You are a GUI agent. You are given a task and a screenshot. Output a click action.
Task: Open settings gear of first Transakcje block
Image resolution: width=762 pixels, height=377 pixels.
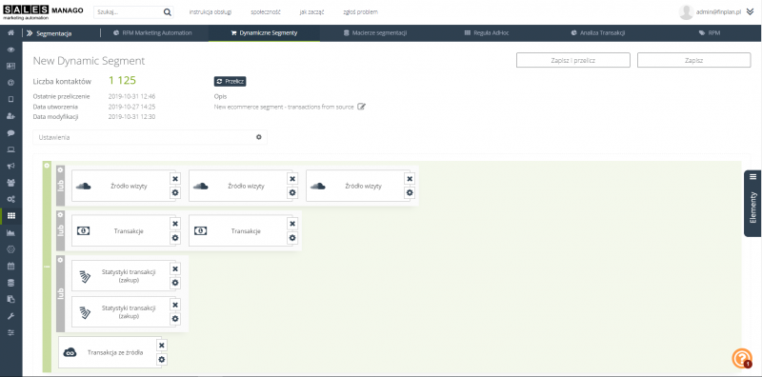point(175,238)
